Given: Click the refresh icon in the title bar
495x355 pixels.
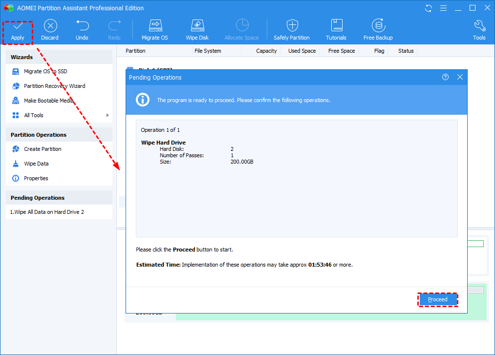Looking at the screenshot, I should 429,8.
